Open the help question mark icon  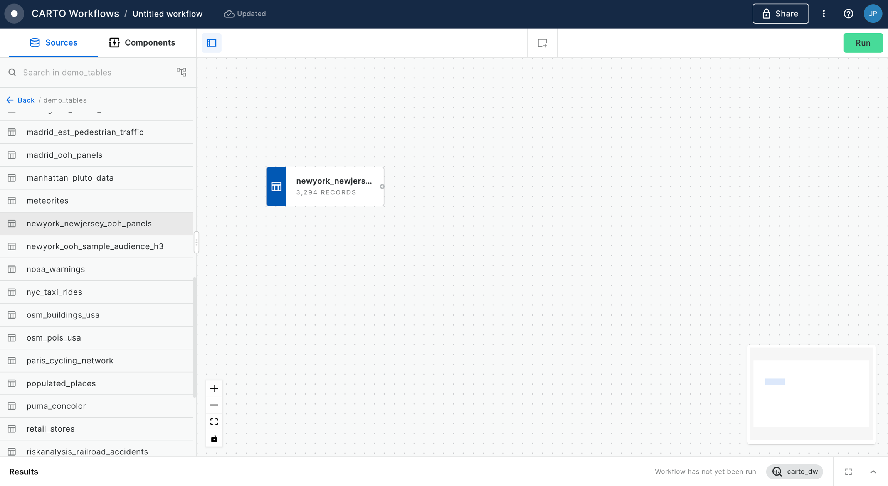click(x=848, y=14)
